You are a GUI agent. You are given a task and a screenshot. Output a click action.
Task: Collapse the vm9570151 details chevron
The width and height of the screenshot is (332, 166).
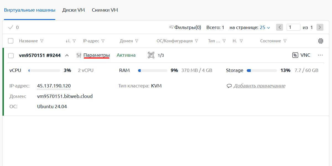coord(67,55)
